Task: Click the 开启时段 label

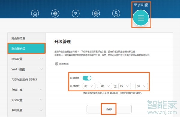Action: pos(75,86)
